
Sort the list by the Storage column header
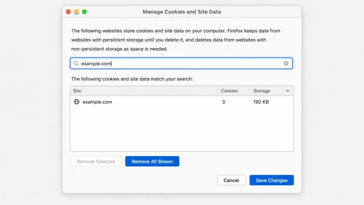[272, 91]
